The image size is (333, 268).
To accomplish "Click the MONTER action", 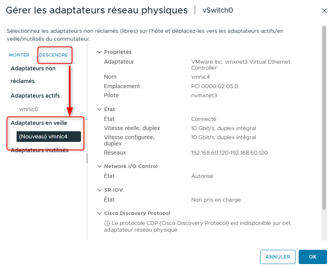I will click(x=19, y=55).
